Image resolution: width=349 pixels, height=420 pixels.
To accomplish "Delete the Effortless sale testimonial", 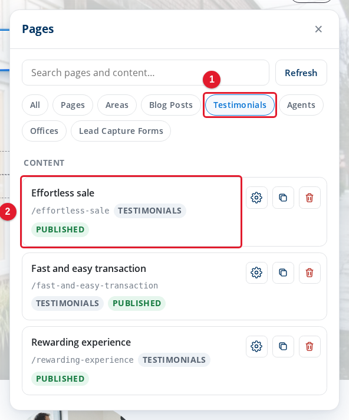I will 310,198.
